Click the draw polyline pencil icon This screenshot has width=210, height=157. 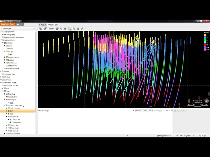click(x=74, y=29)
